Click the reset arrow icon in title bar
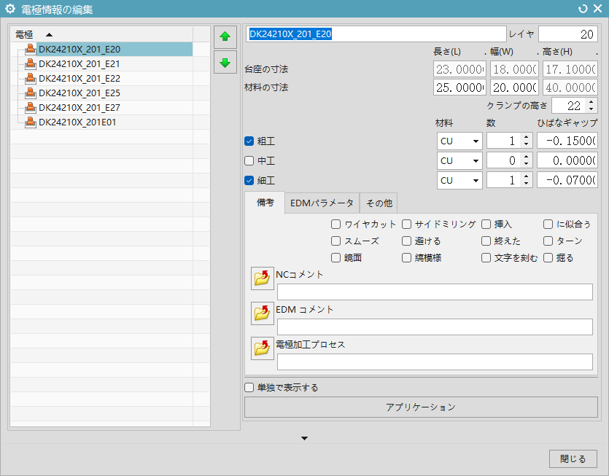 [x=582, y=9]
